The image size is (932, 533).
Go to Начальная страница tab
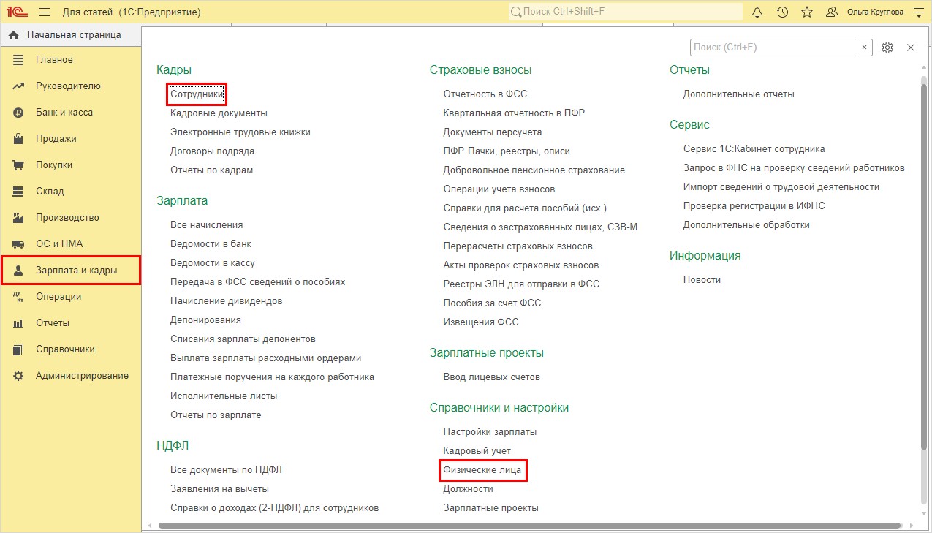click(69, 34)
